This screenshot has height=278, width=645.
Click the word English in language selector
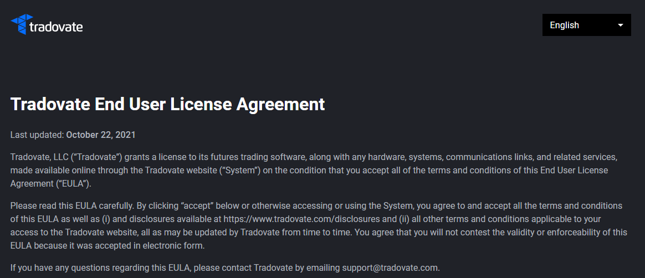(x=564, y=25)
